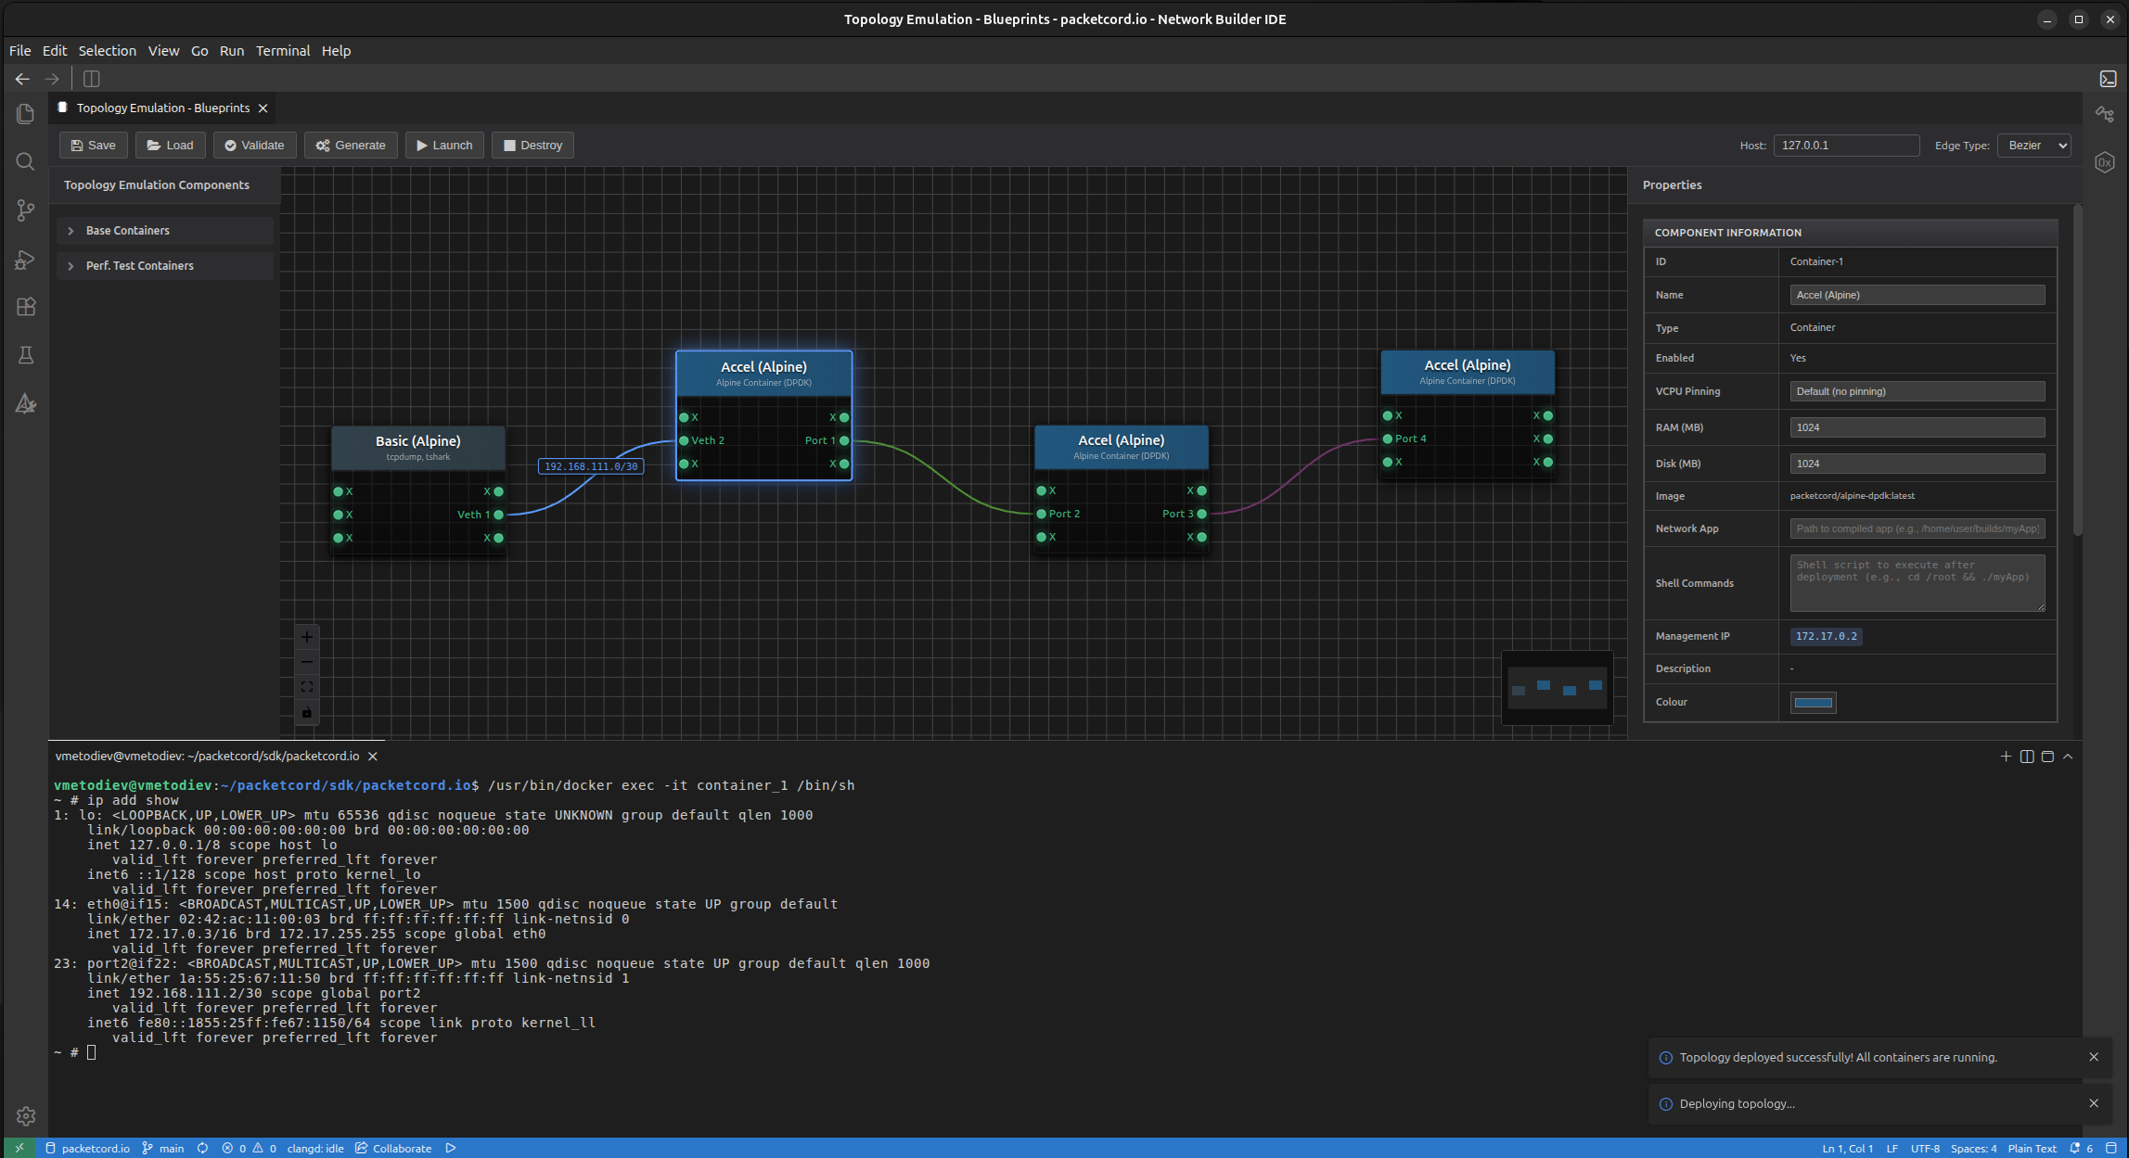Open the Terminal menu
Image resolution: width=2129 pixels, height=1158 pixels.
click(282, 51)
